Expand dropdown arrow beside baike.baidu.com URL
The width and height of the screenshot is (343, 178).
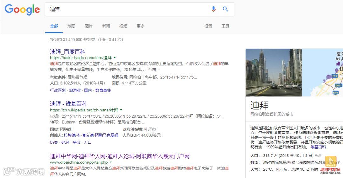(x=115, y=58)
